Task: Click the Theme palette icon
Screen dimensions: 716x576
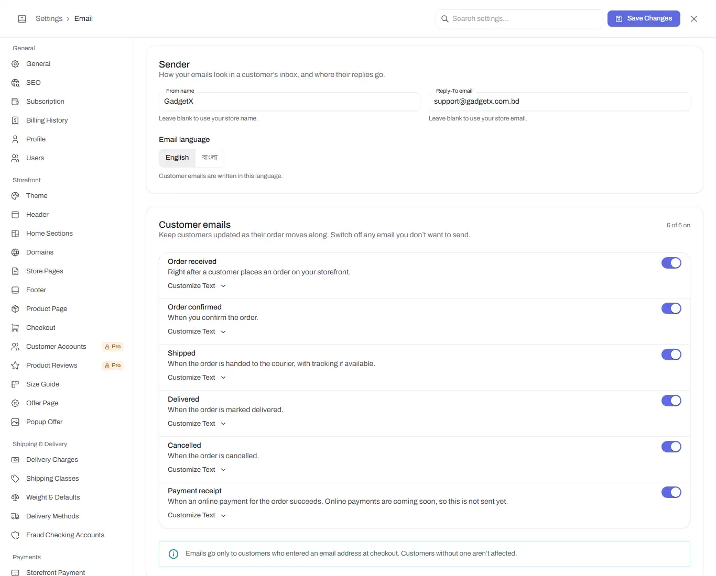Action: click(x=15, y=196)
